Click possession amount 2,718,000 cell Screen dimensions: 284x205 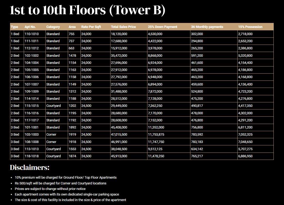point(255,34)
